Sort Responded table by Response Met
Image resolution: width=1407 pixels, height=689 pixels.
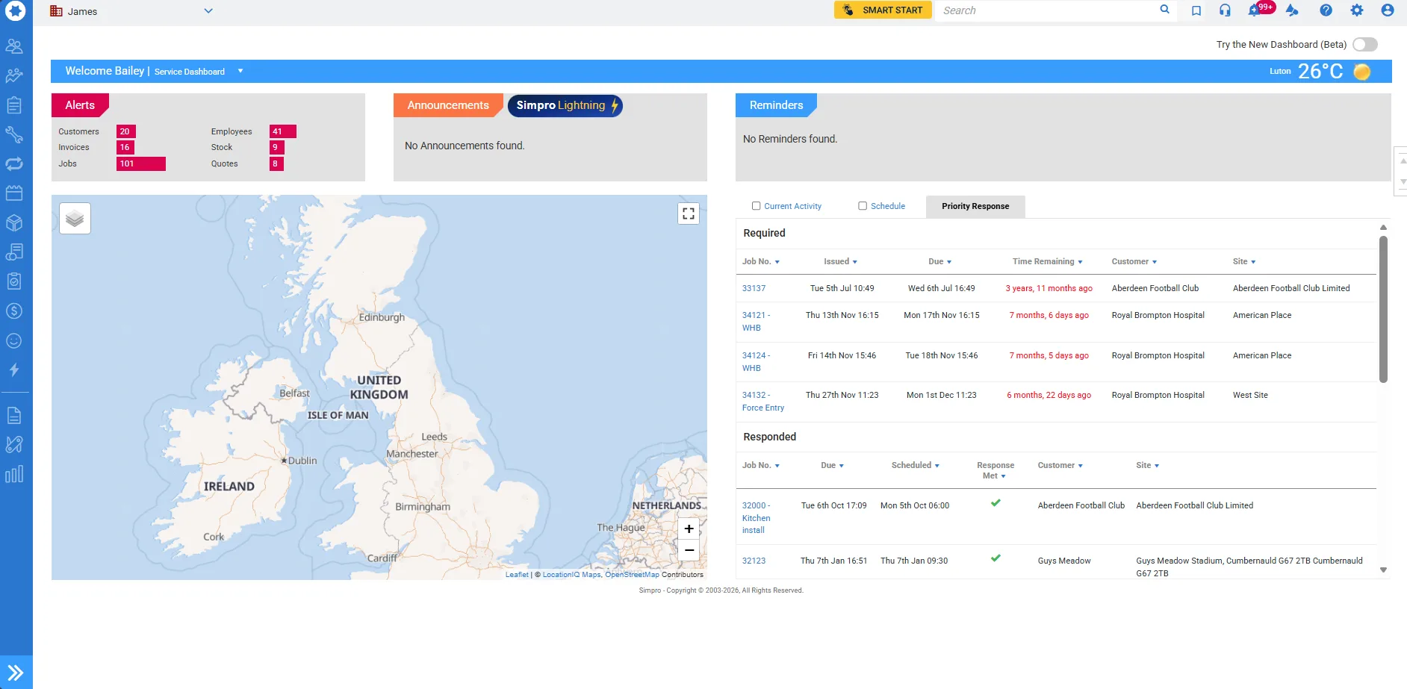(996, 470)
